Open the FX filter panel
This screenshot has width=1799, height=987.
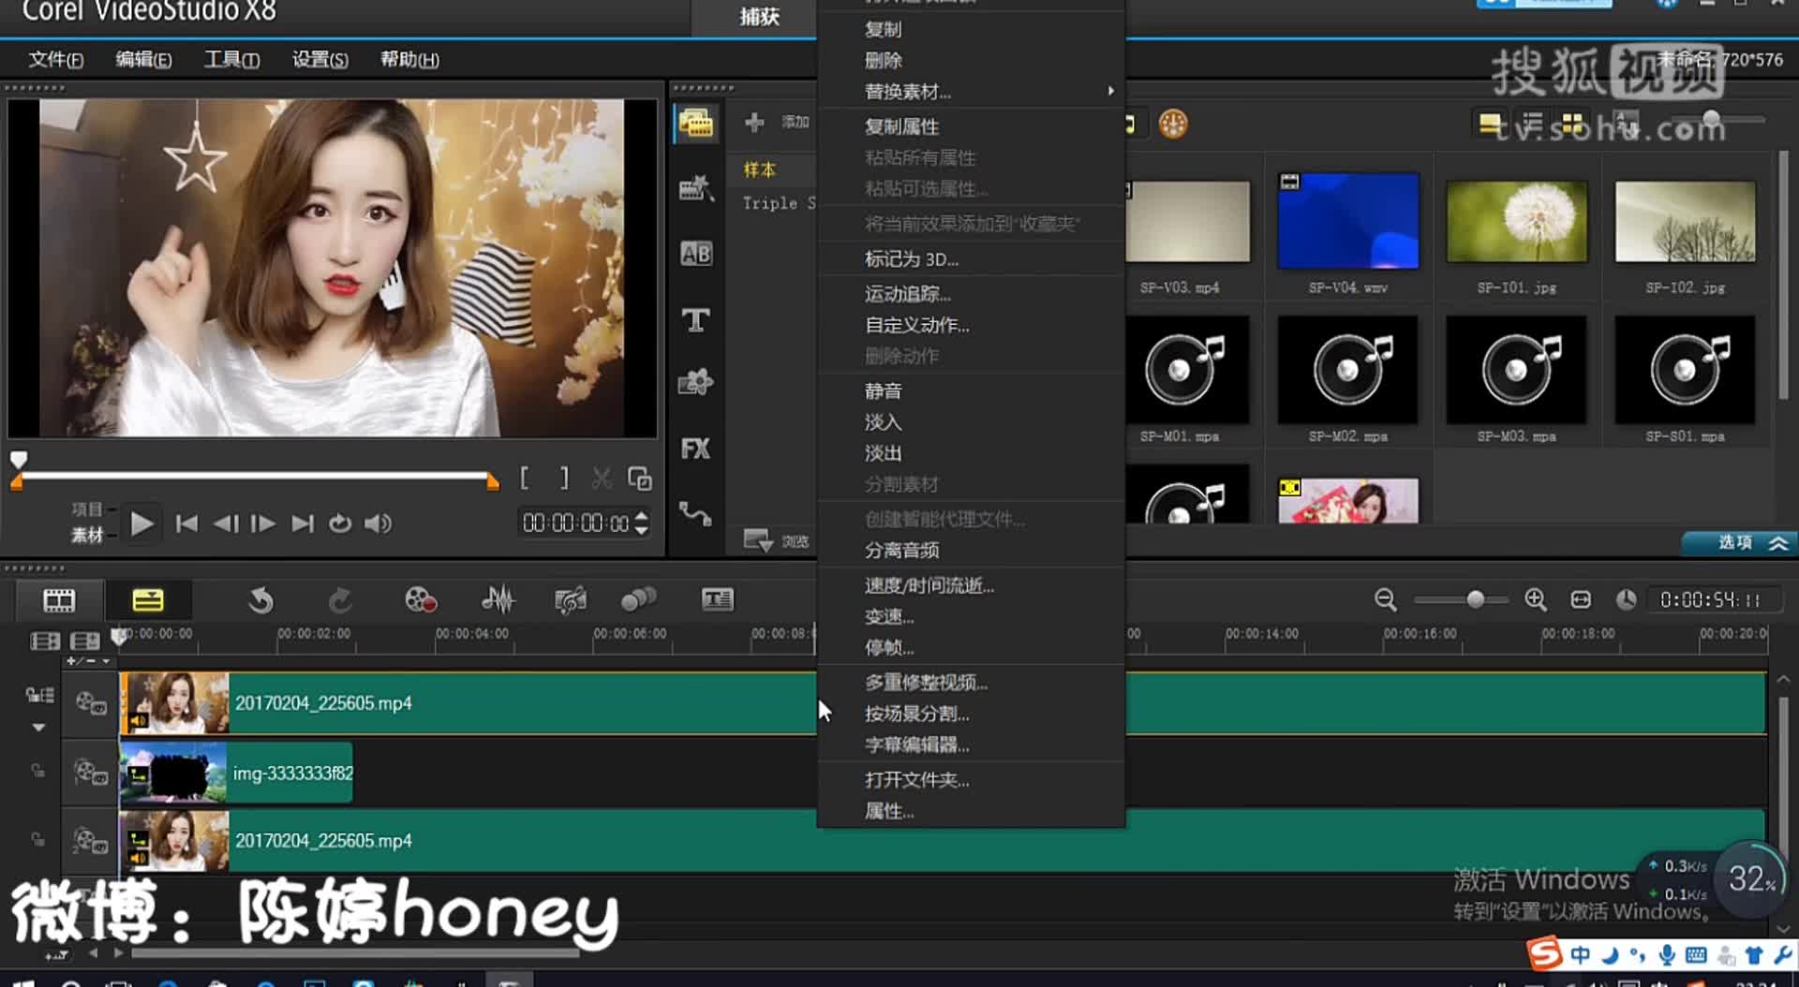(695, 449)
